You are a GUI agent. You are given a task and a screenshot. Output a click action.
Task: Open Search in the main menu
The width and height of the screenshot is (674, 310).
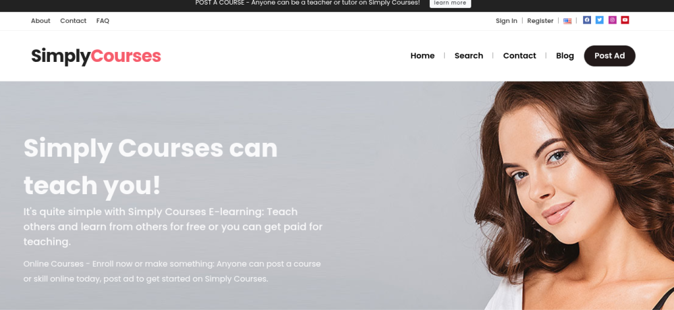[x=469, y=56]
